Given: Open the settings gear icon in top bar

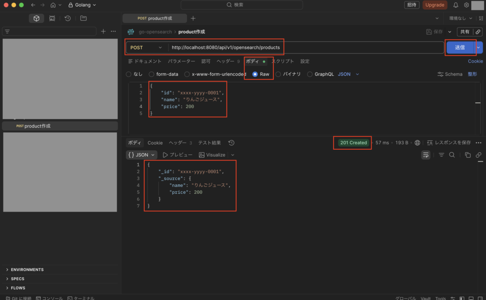Looking at the screenshot, I should tap(467, 5).
